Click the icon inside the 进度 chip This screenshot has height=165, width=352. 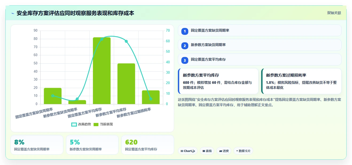click(221, 151)
